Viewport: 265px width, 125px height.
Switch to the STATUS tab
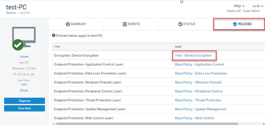[x=187, y=24]
